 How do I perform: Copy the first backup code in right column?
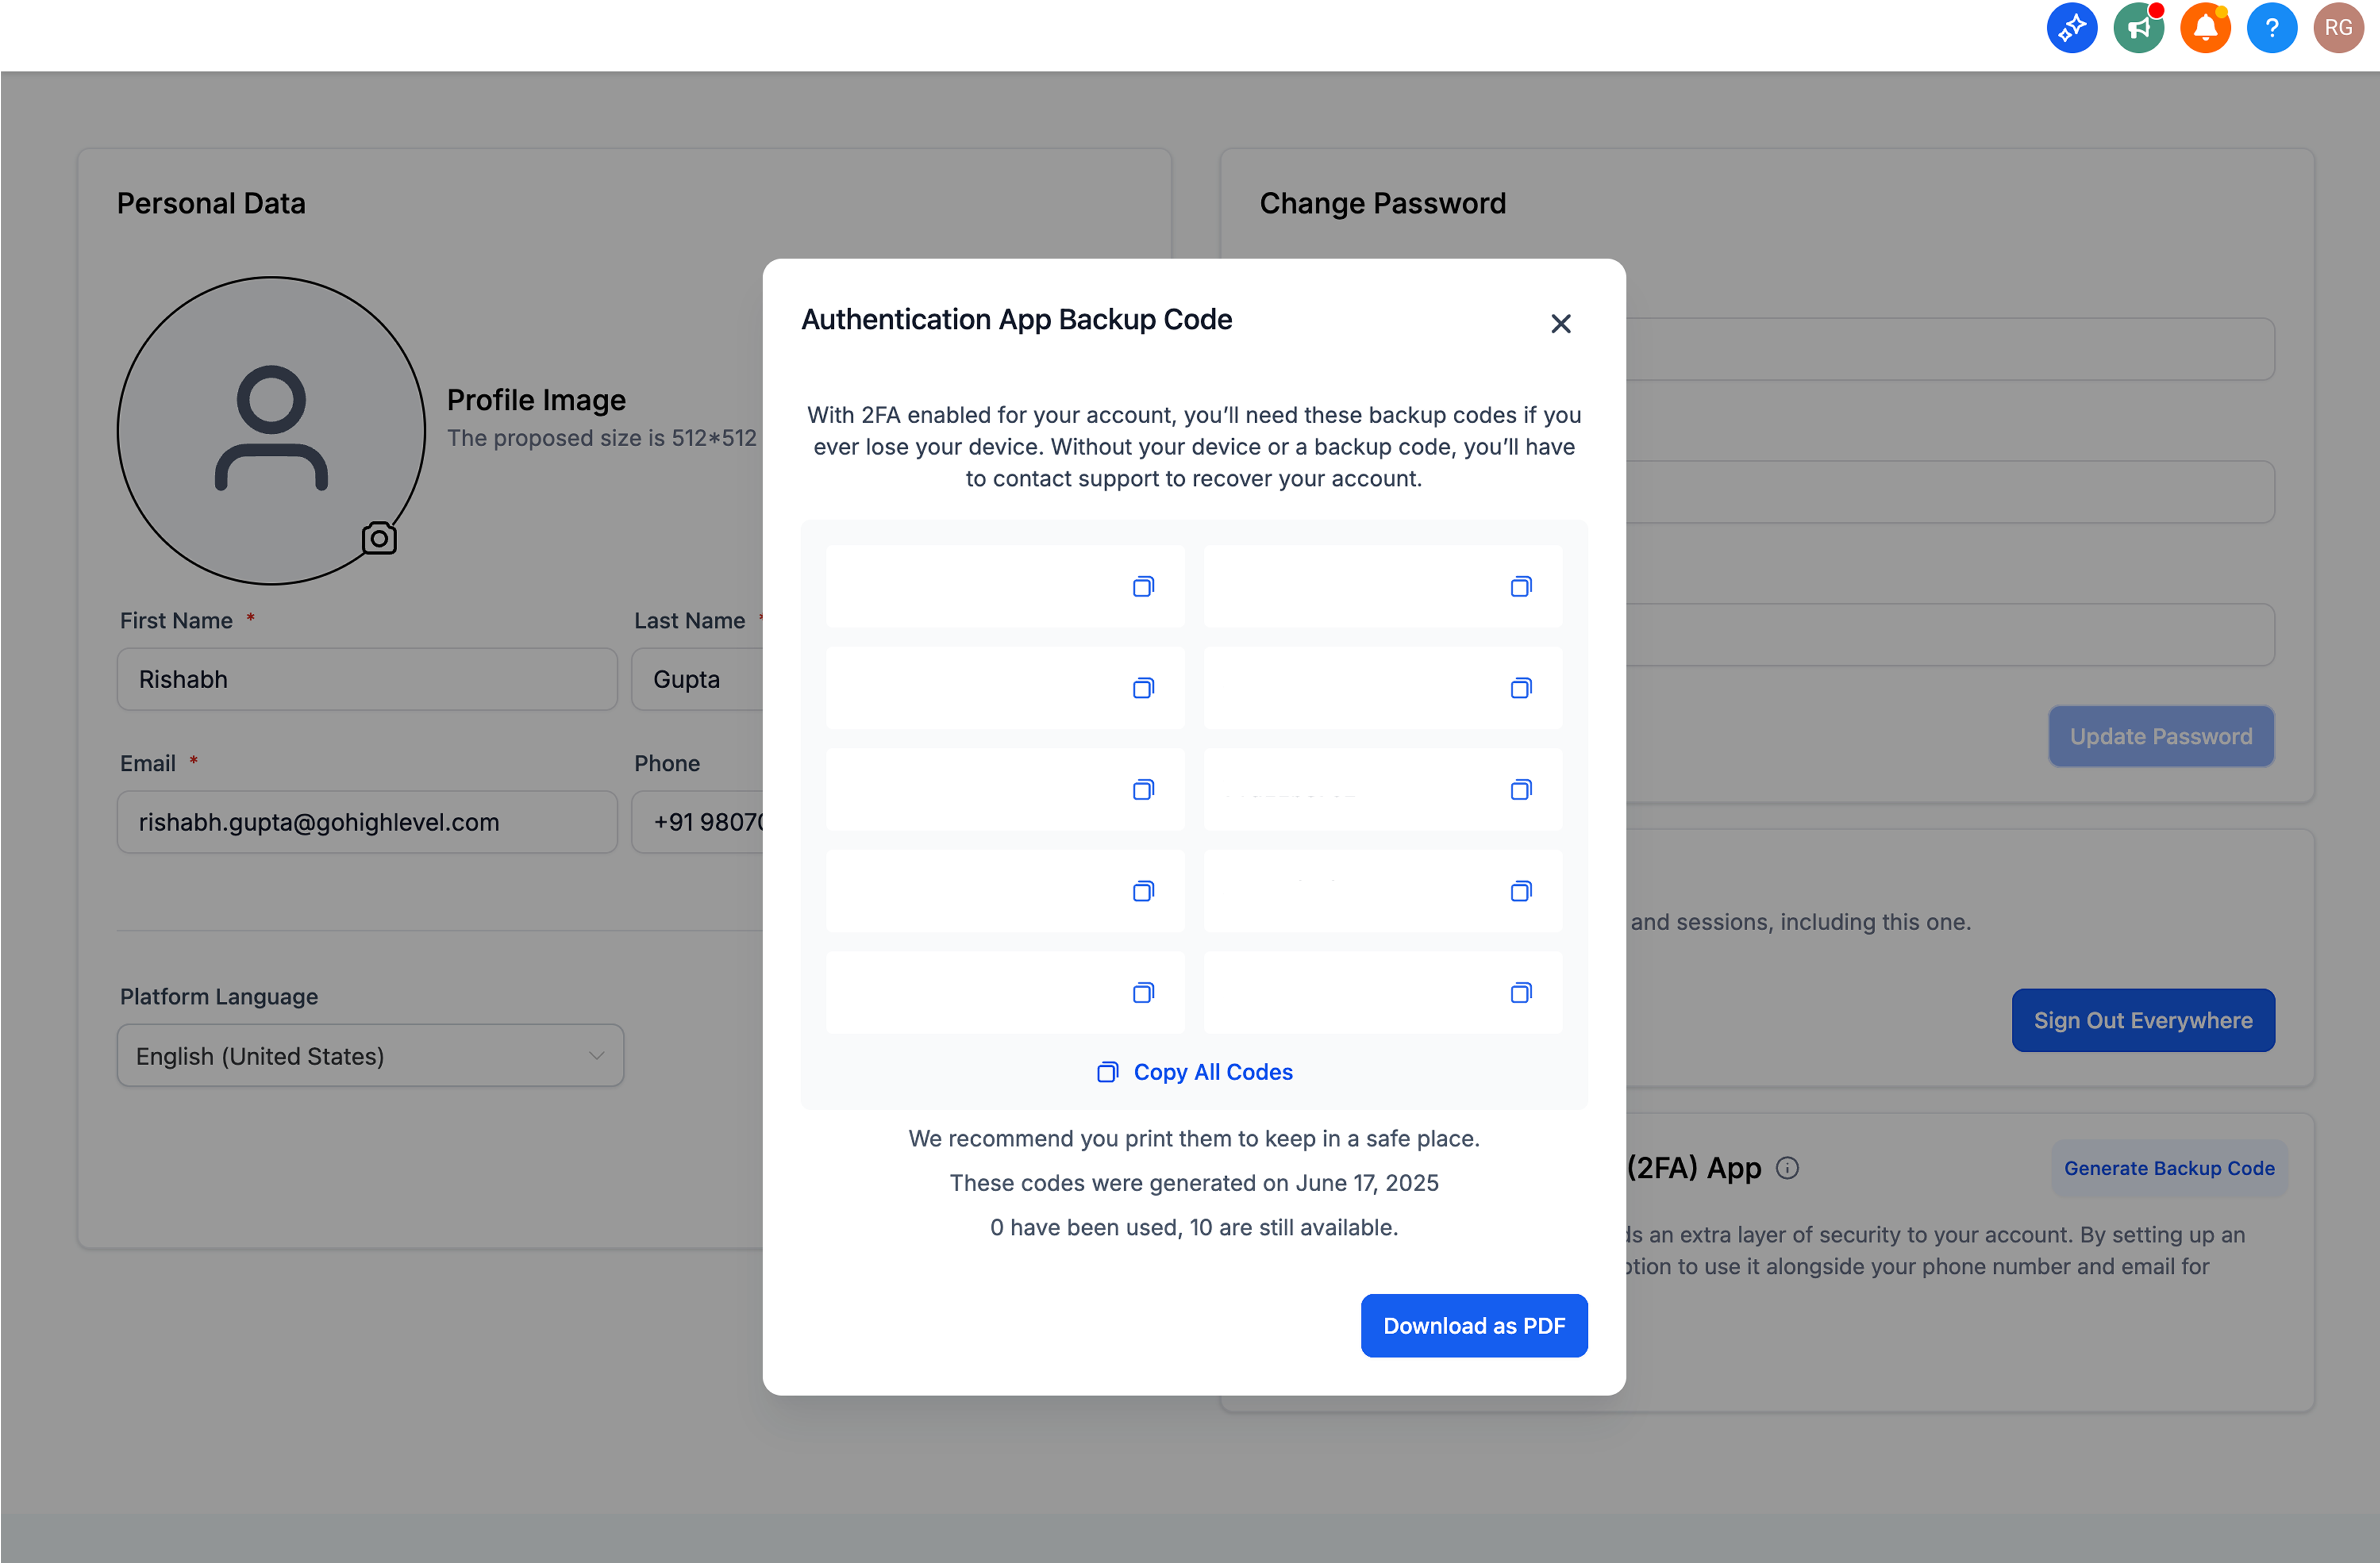pos(1521,587)
